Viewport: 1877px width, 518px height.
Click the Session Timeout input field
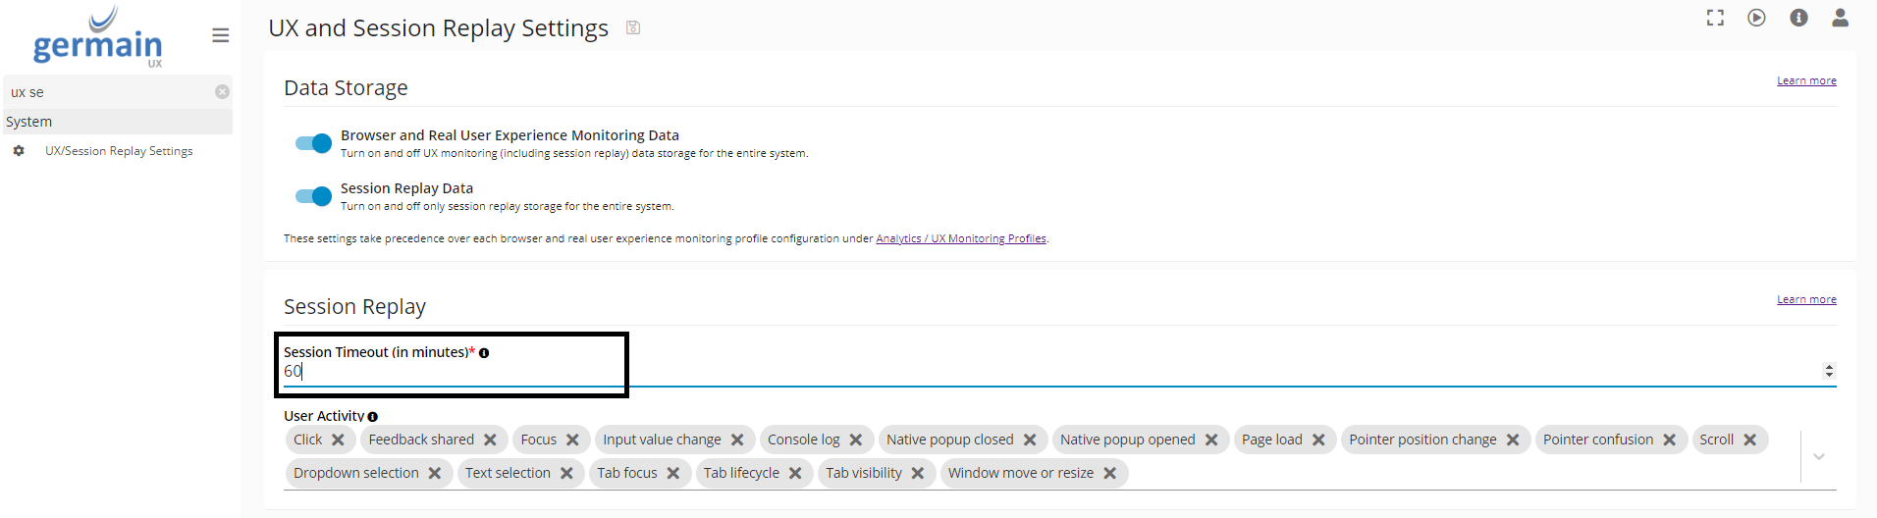coord(982,371)
